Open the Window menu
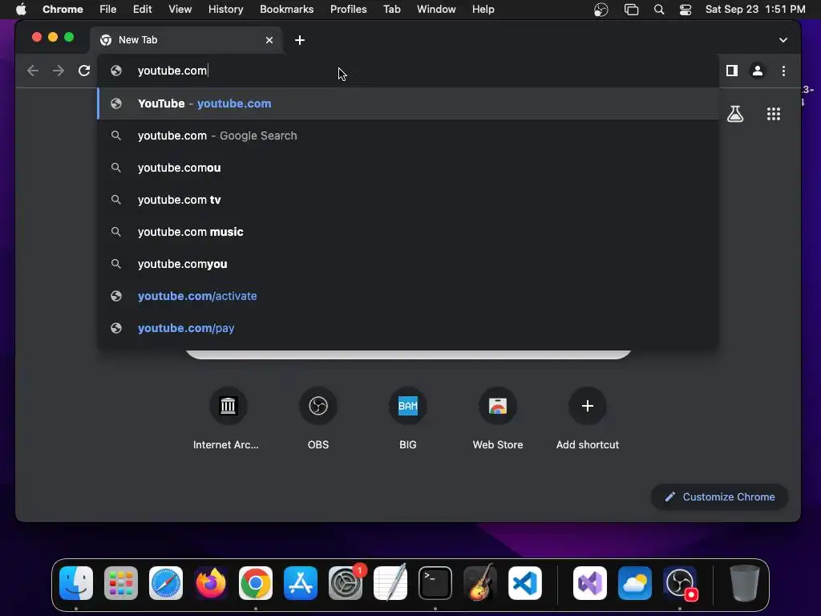821x616 pixels. point(436,10)
